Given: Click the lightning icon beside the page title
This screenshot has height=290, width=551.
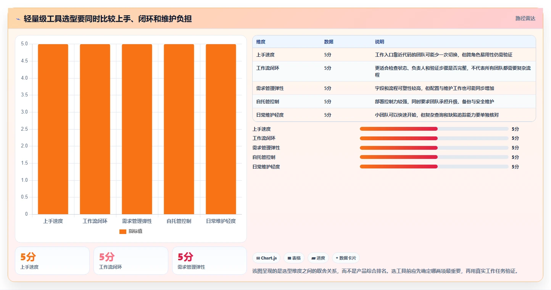Looking at the screenshot, I should coord(18,19).
